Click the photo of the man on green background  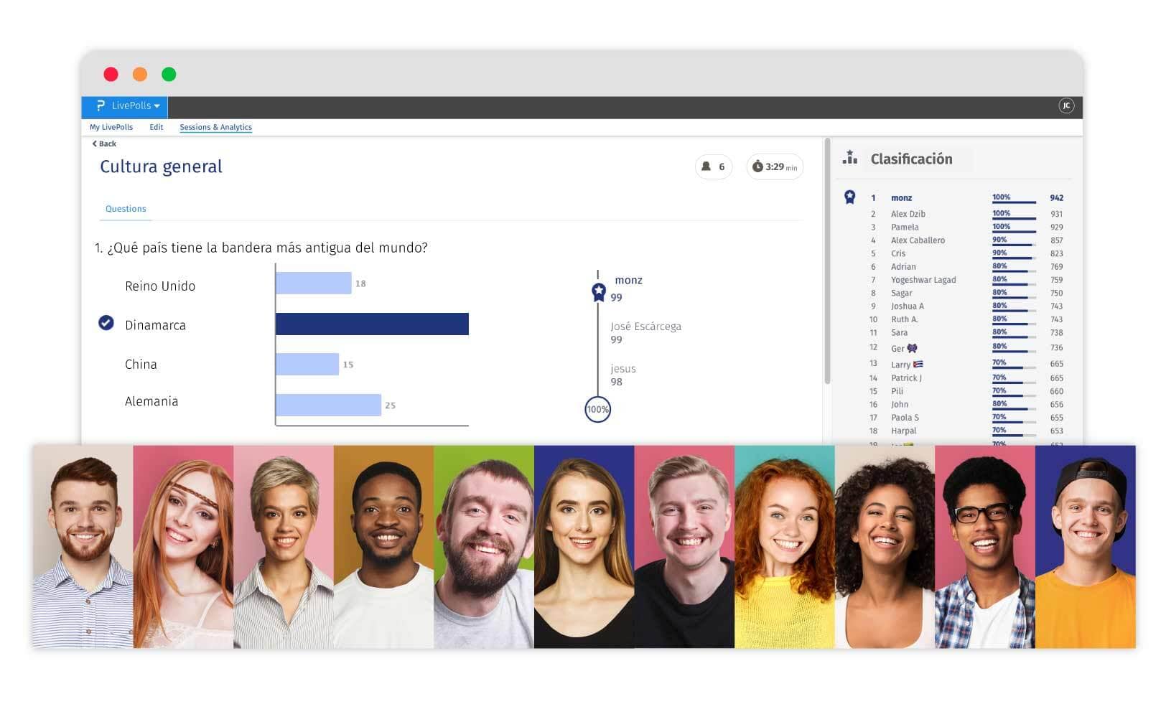pyautogui.click(x=484, y=547)
